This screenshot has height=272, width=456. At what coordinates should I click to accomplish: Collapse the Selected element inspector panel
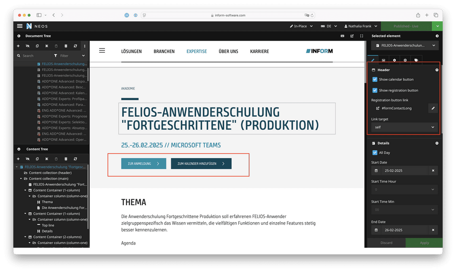[437, 36]
